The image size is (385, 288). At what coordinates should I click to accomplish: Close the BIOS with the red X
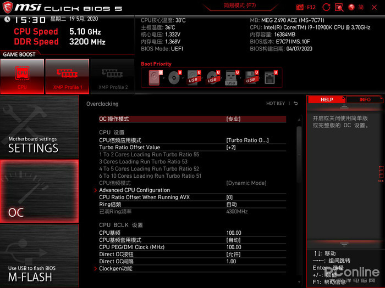point(374,7)
